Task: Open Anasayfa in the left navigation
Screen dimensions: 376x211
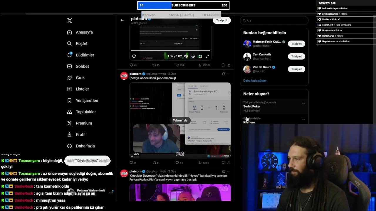Action: coord(80,32)
